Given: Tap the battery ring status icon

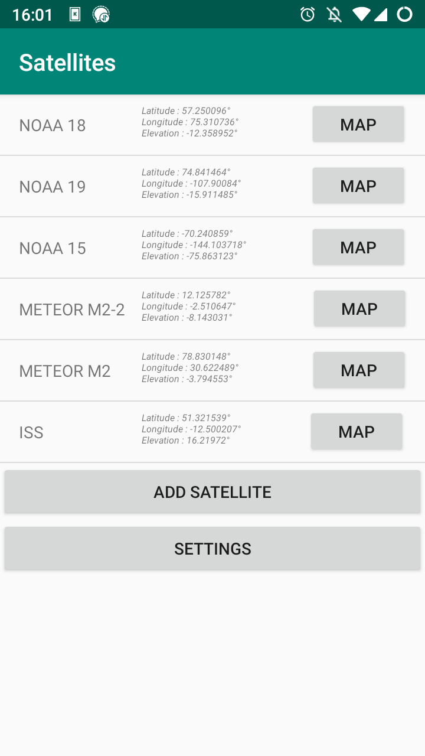Looking at the screenshot, I should click(x=404, y=15).
